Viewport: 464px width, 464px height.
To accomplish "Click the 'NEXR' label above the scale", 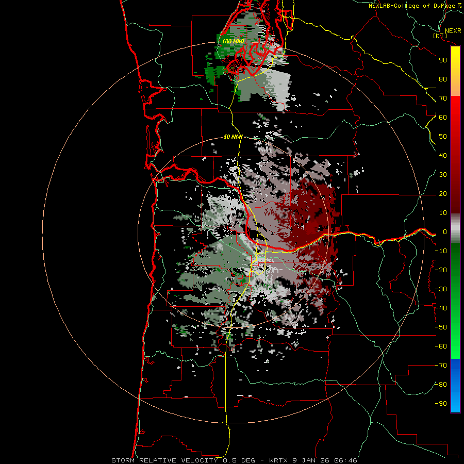I will coord(453,31).
